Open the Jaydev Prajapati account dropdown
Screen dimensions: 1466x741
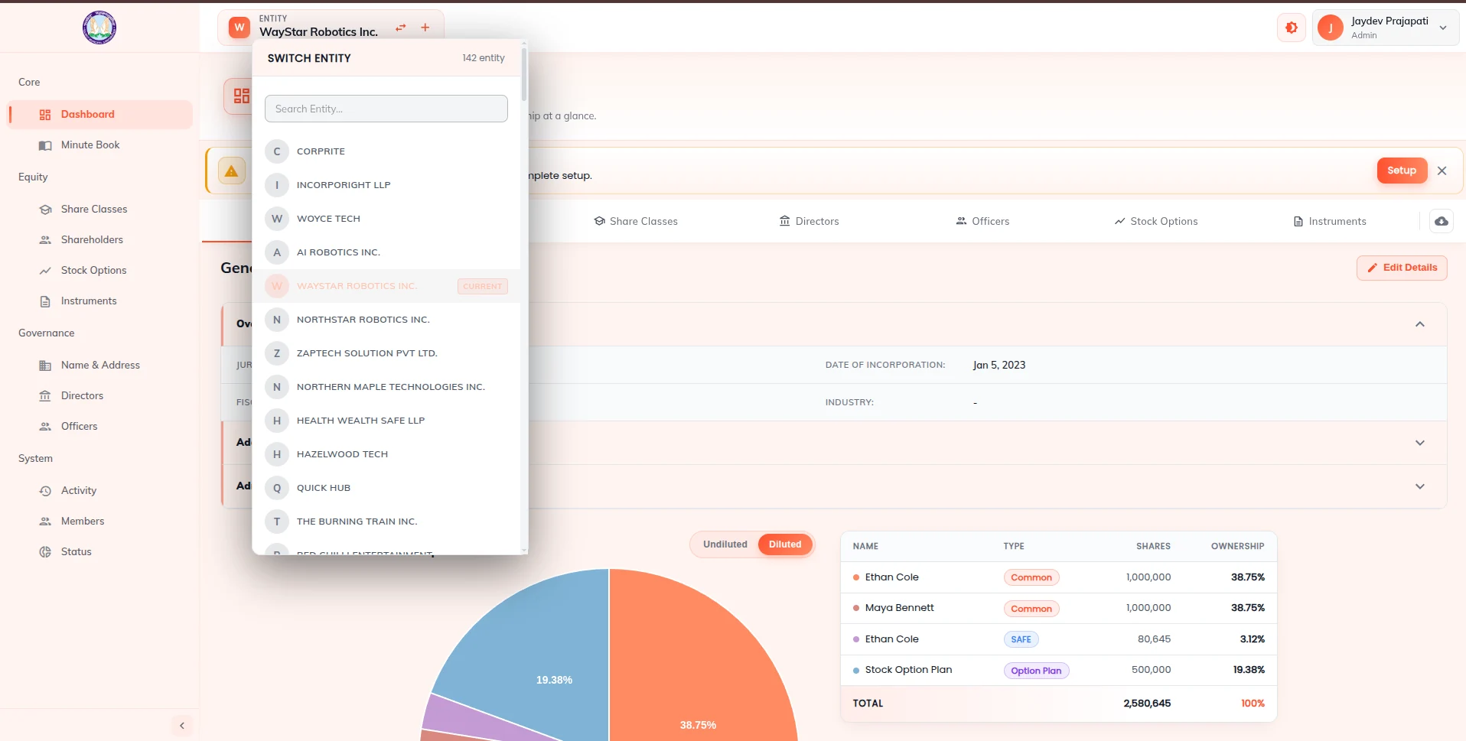pos(1385,28)
